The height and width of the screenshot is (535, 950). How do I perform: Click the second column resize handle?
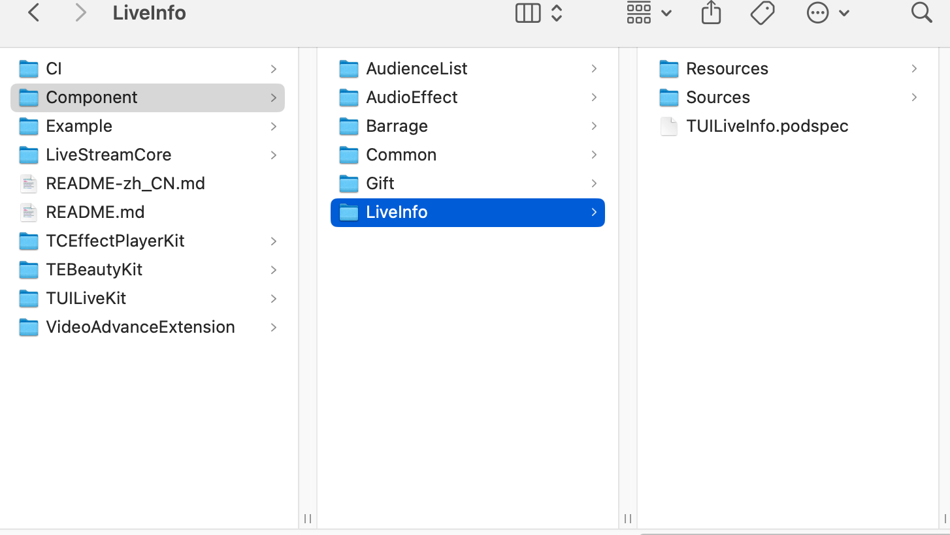tap(628, 519)
